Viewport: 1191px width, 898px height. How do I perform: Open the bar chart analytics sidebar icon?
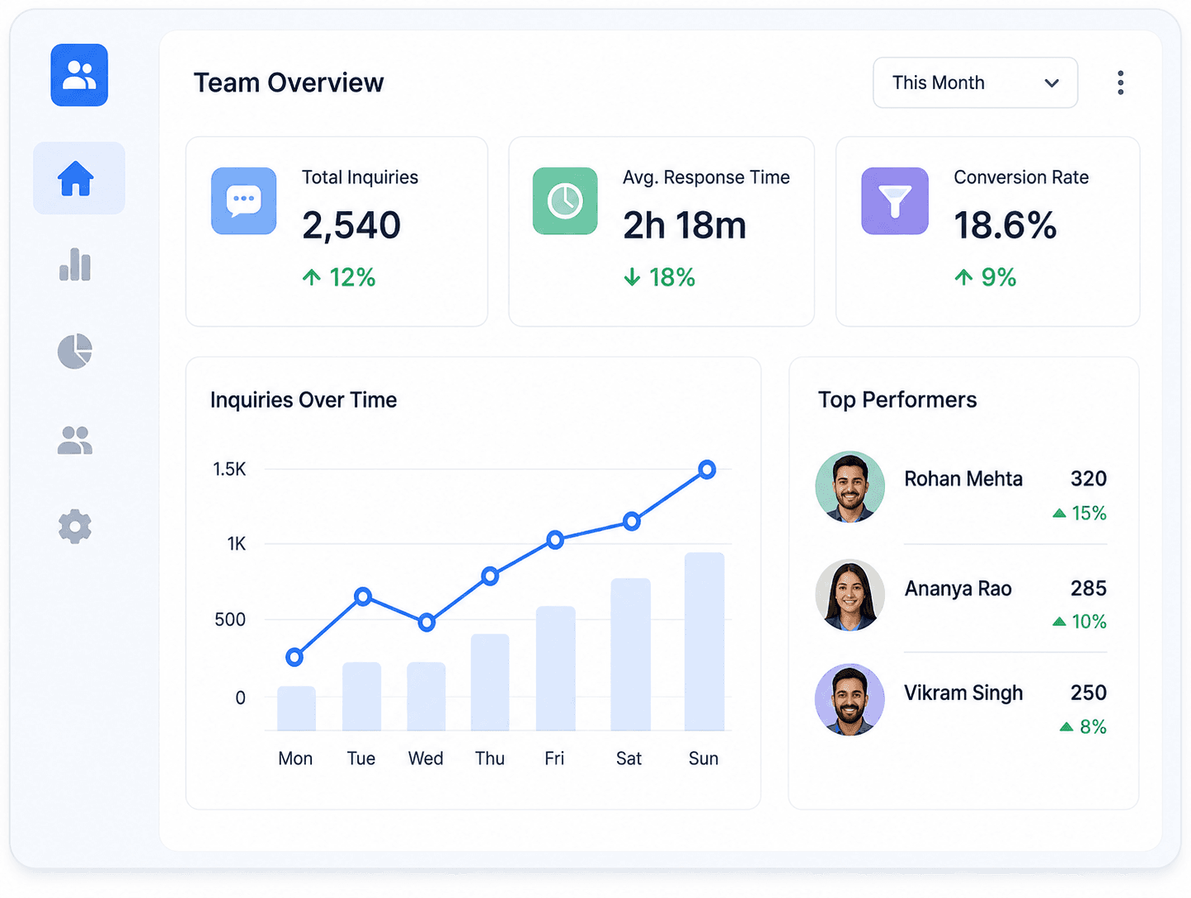[75, 265]
